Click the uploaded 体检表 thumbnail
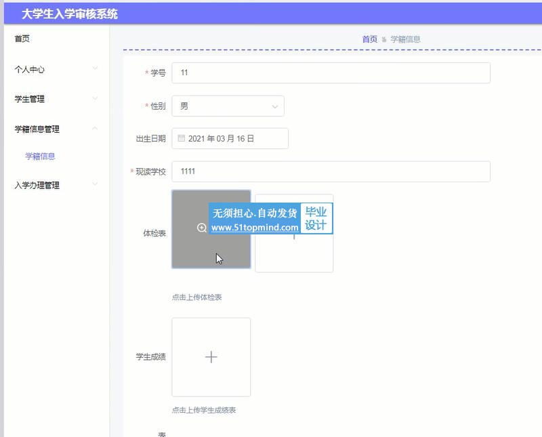 211,229
